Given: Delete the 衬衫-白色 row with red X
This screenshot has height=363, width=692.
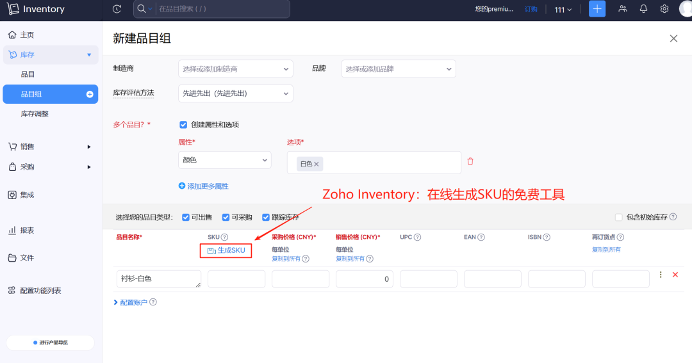Looking at the screenshot, I should [675, 275].
